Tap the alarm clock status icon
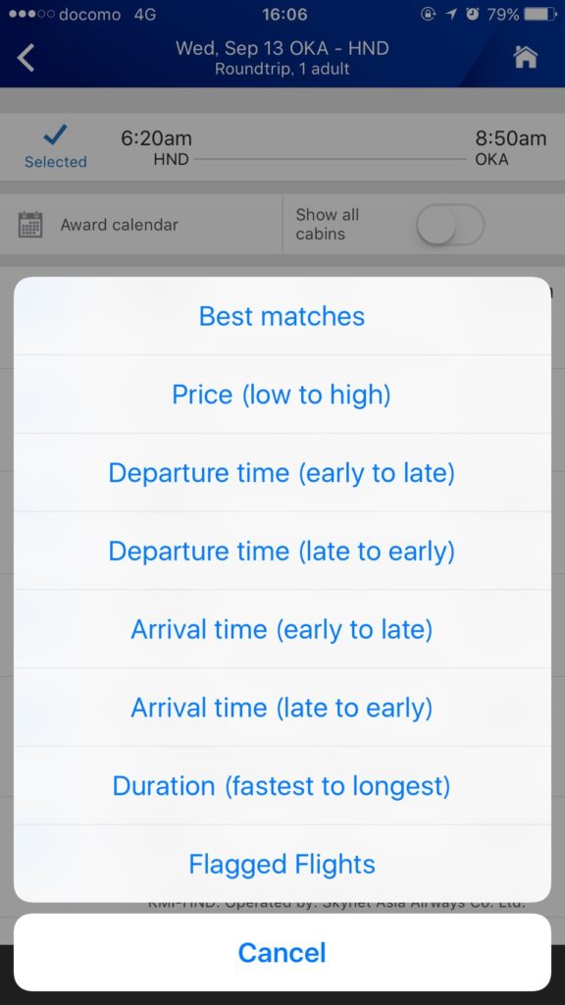Image resolution: width=565 pixels, height=1005 pixels. (473, 14)
